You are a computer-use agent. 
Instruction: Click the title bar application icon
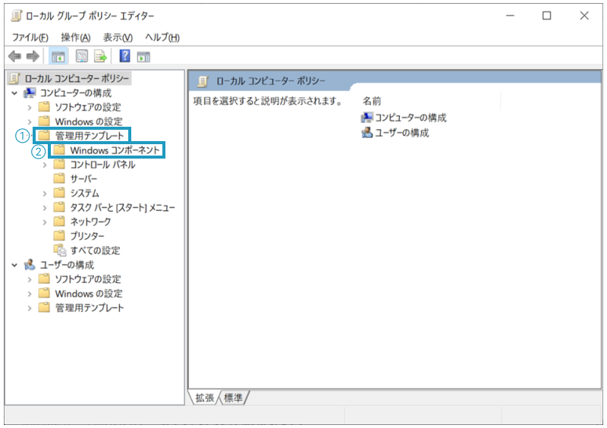17,16
